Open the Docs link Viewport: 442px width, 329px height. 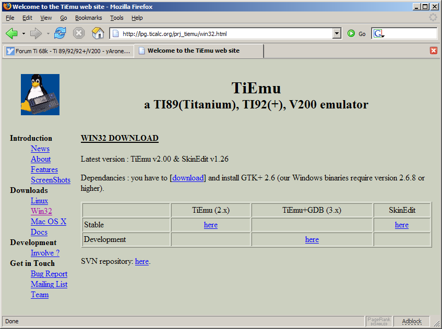pos(39,232)
